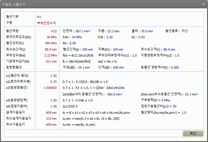
Task: Click the fctm 34 MPa value
Action: pos(77,37)
